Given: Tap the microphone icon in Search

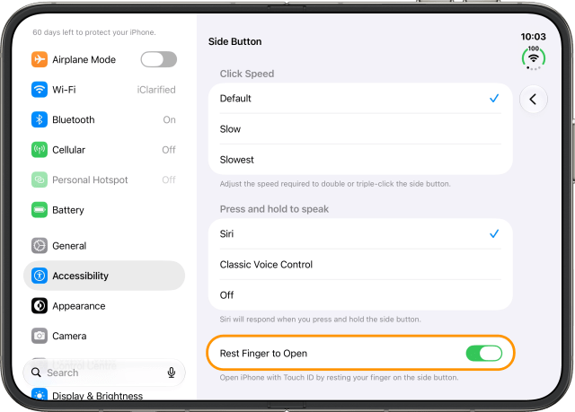Looking at the screenshot, I should 172,373.
